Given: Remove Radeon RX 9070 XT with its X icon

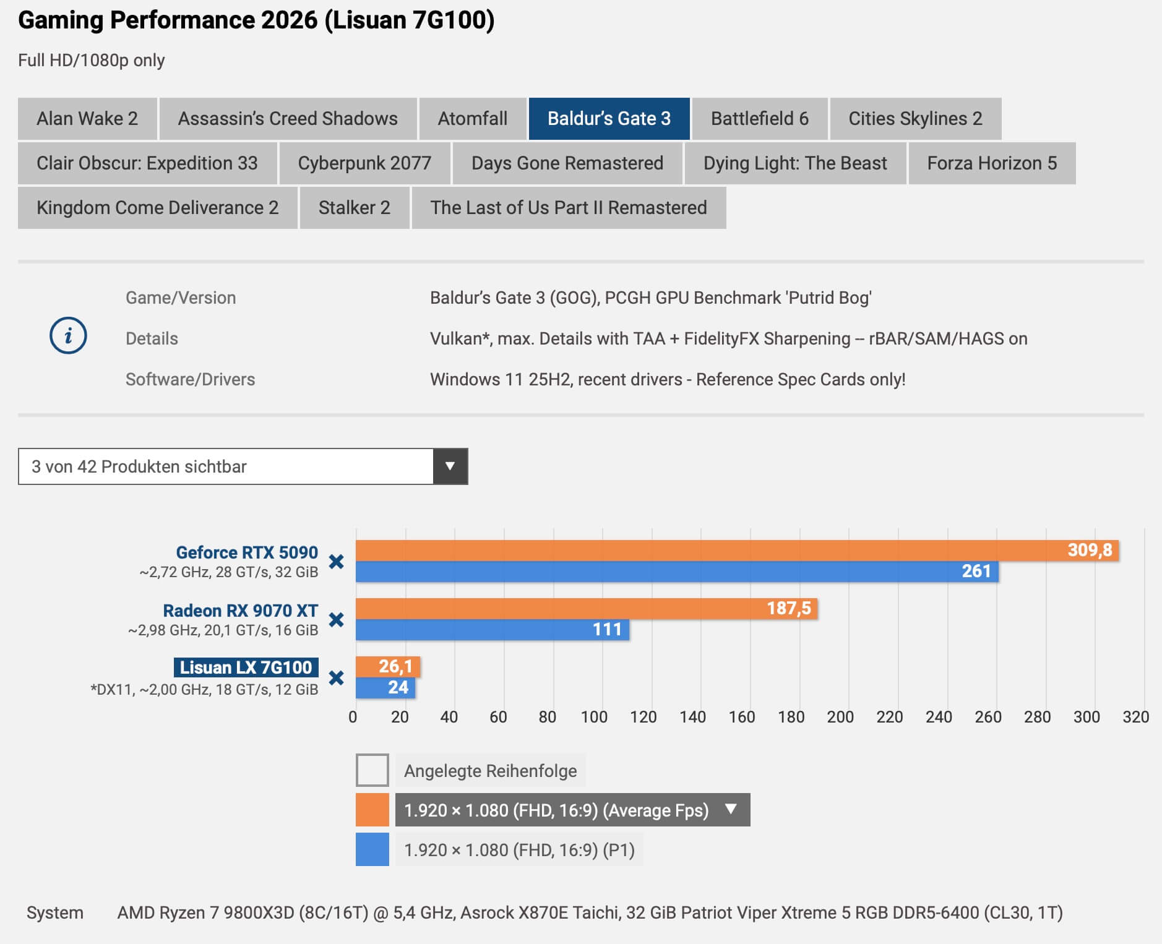Looking at the screenshot, I should pyautogui.click(x=336, y=620).
